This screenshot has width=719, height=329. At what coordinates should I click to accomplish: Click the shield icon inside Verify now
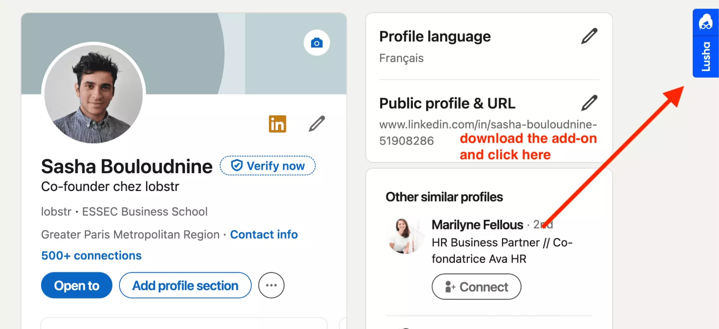point(236,166)
